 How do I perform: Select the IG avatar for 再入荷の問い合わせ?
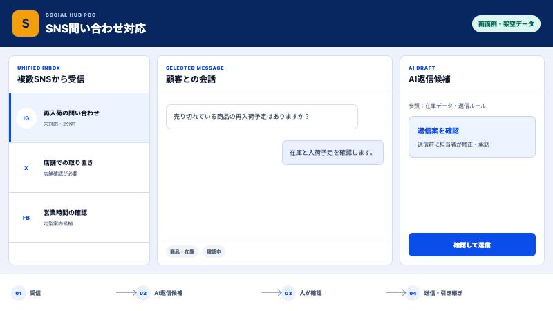26,118
